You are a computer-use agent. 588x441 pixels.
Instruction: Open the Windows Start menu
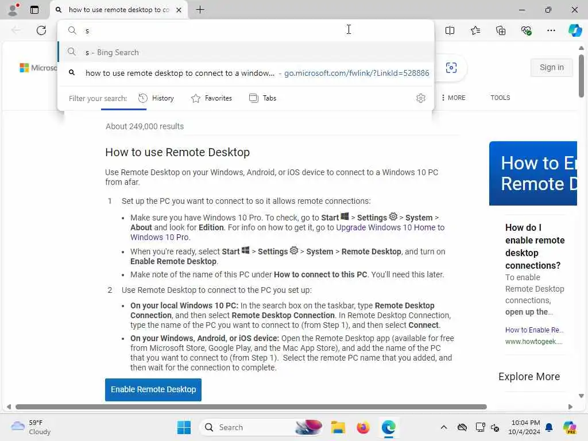point(184,427)
